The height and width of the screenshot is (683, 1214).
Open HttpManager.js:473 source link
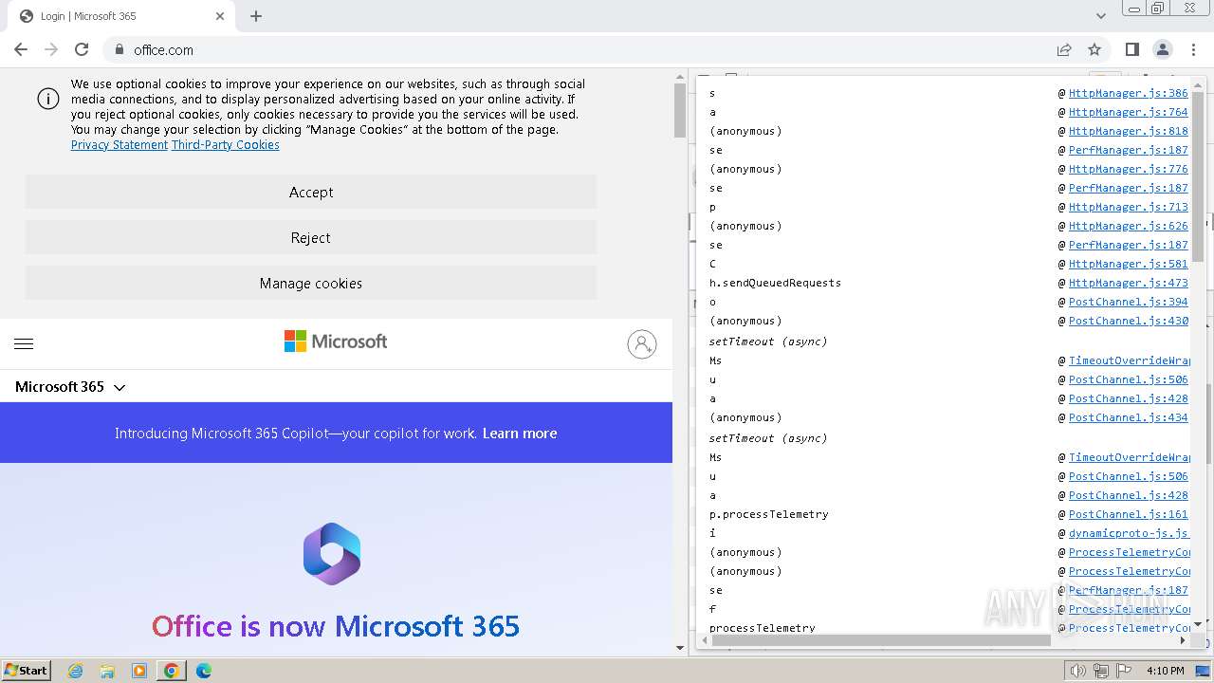1128,283
